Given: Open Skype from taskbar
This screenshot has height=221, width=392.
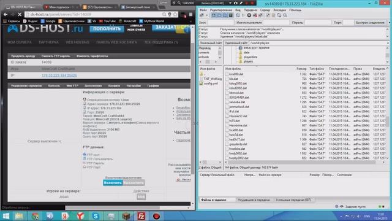Looking at the screenshot, I should (x=96, y=216).
